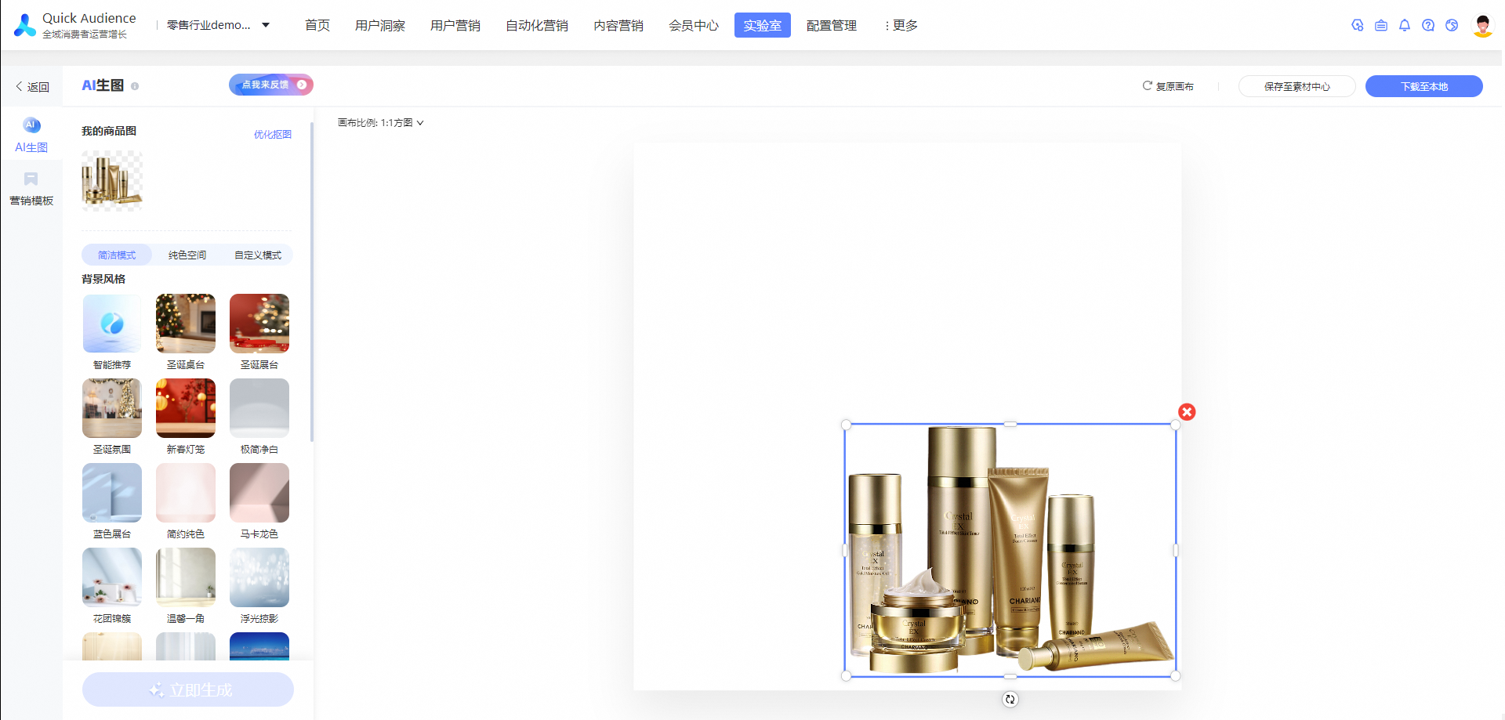Open the 营销模板 sidebar panel
Image resolution: width=1505 pixels, height=720 pixels.
coord(31,186)
